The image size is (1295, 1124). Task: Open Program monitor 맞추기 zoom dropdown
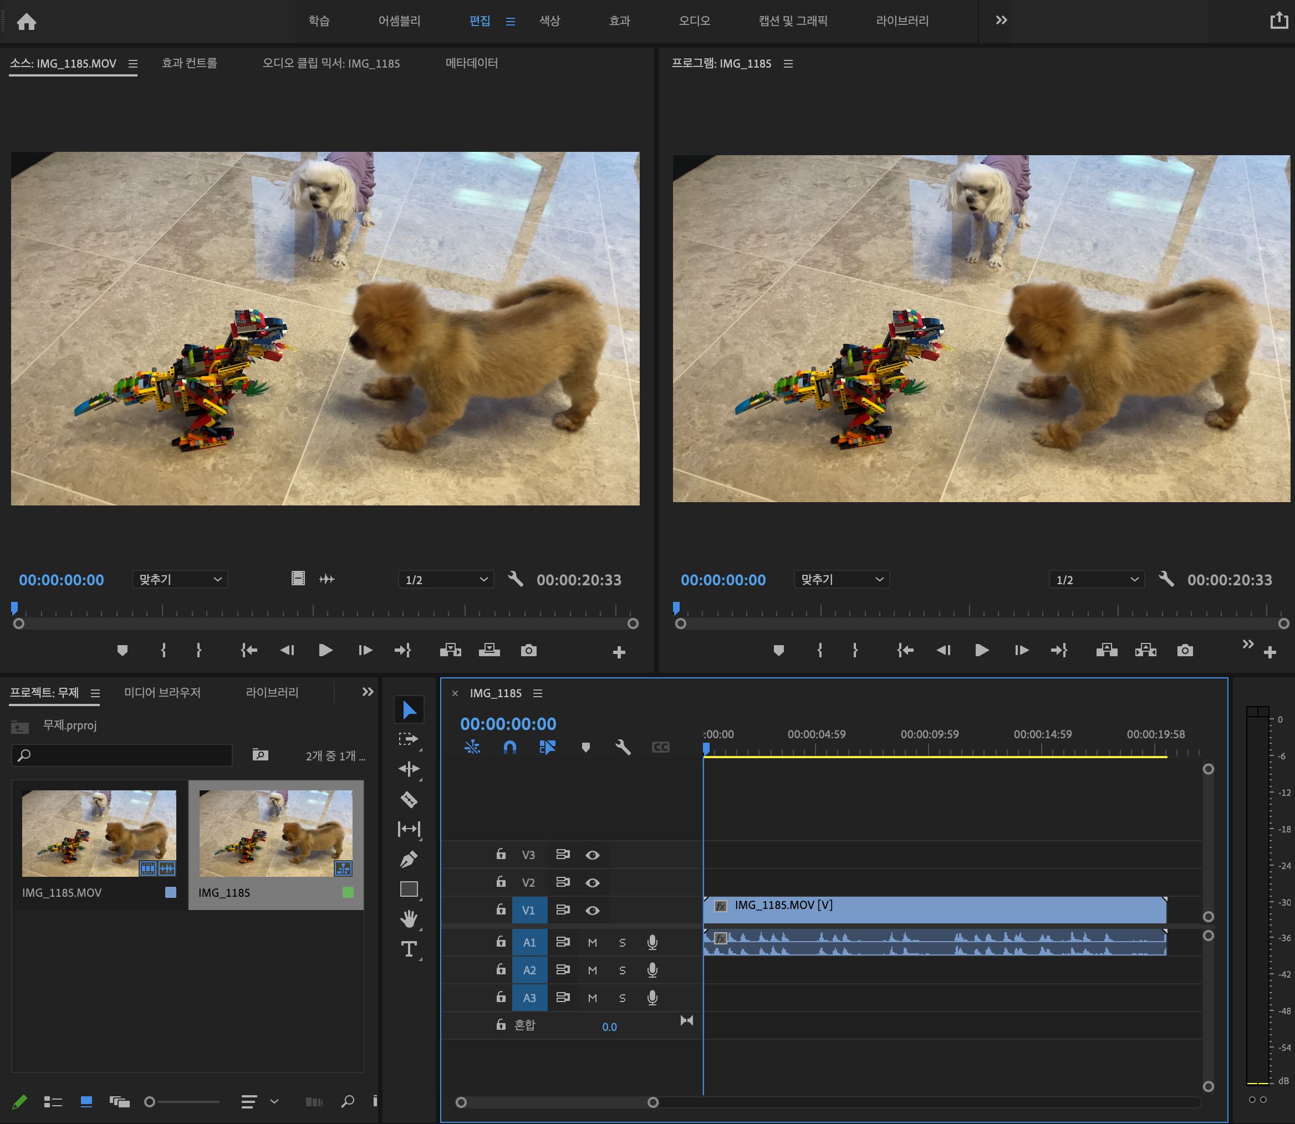[x=841, y=580]
